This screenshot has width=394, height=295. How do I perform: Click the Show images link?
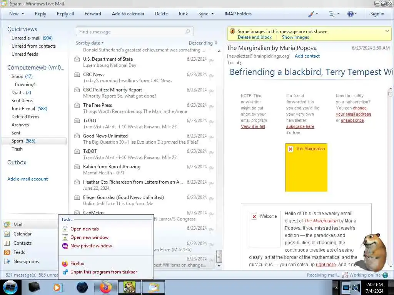click(x=295, y=37)
